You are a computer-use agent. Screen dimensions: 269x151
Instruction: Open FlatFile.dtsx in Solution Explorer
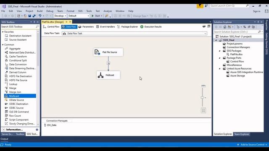(x=236, y=54)
